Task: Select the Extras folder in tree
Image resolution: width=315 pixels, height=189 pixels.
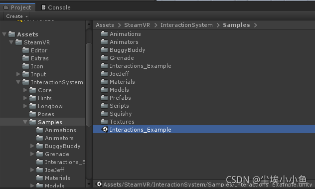Action: (40, 58)
